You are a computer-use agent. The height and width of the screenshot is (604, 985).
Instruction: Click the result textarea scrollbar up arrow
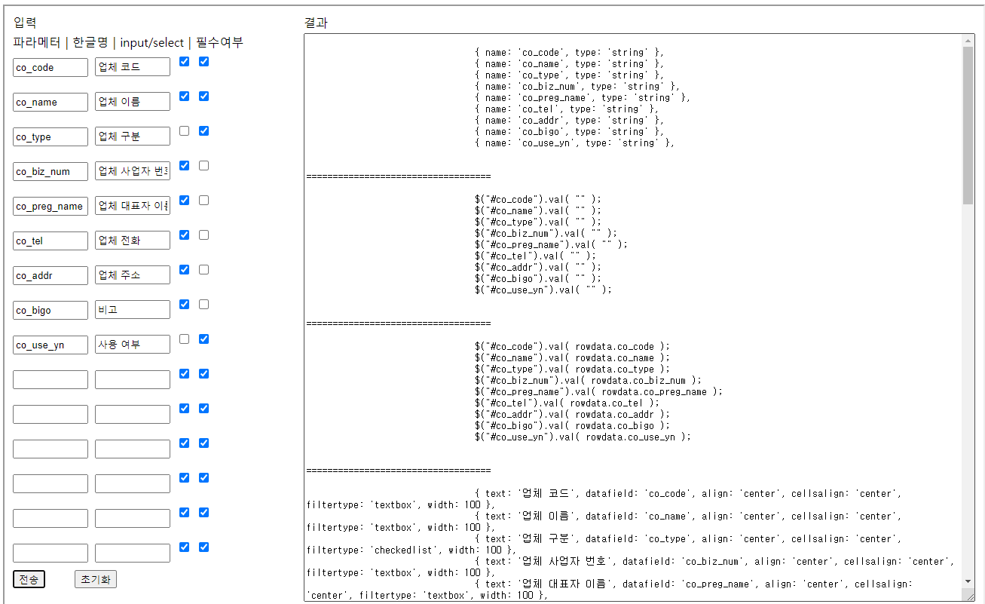click(968, 41)
